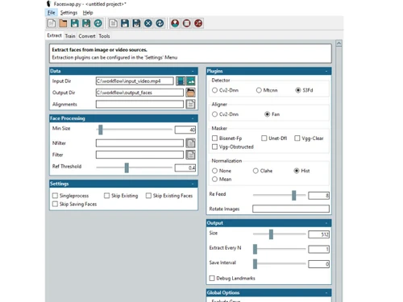Click the dark blue Save task icon
The image size is (403, 302).
[x=125, y=23]
